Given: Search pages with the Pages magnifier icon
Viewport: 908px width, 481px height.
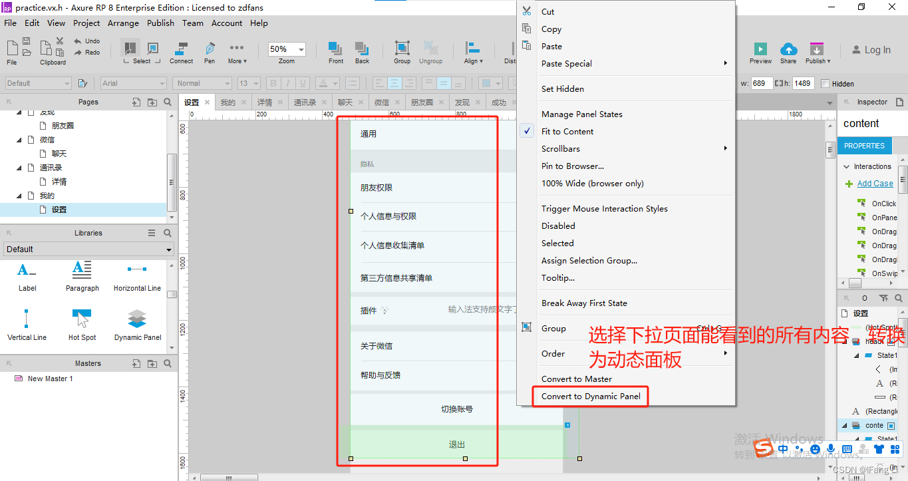Looking at the screenshot, I should (168, 102).
